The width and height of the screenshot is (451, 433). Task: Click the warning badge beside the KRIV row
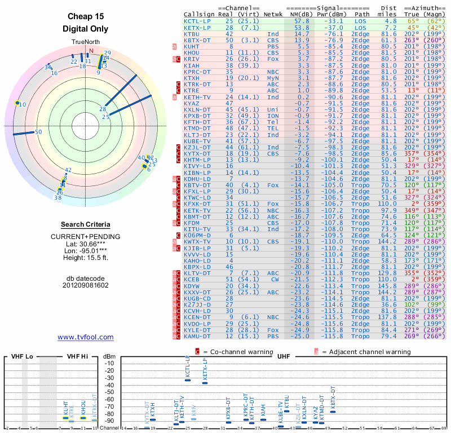click(176, 59)
